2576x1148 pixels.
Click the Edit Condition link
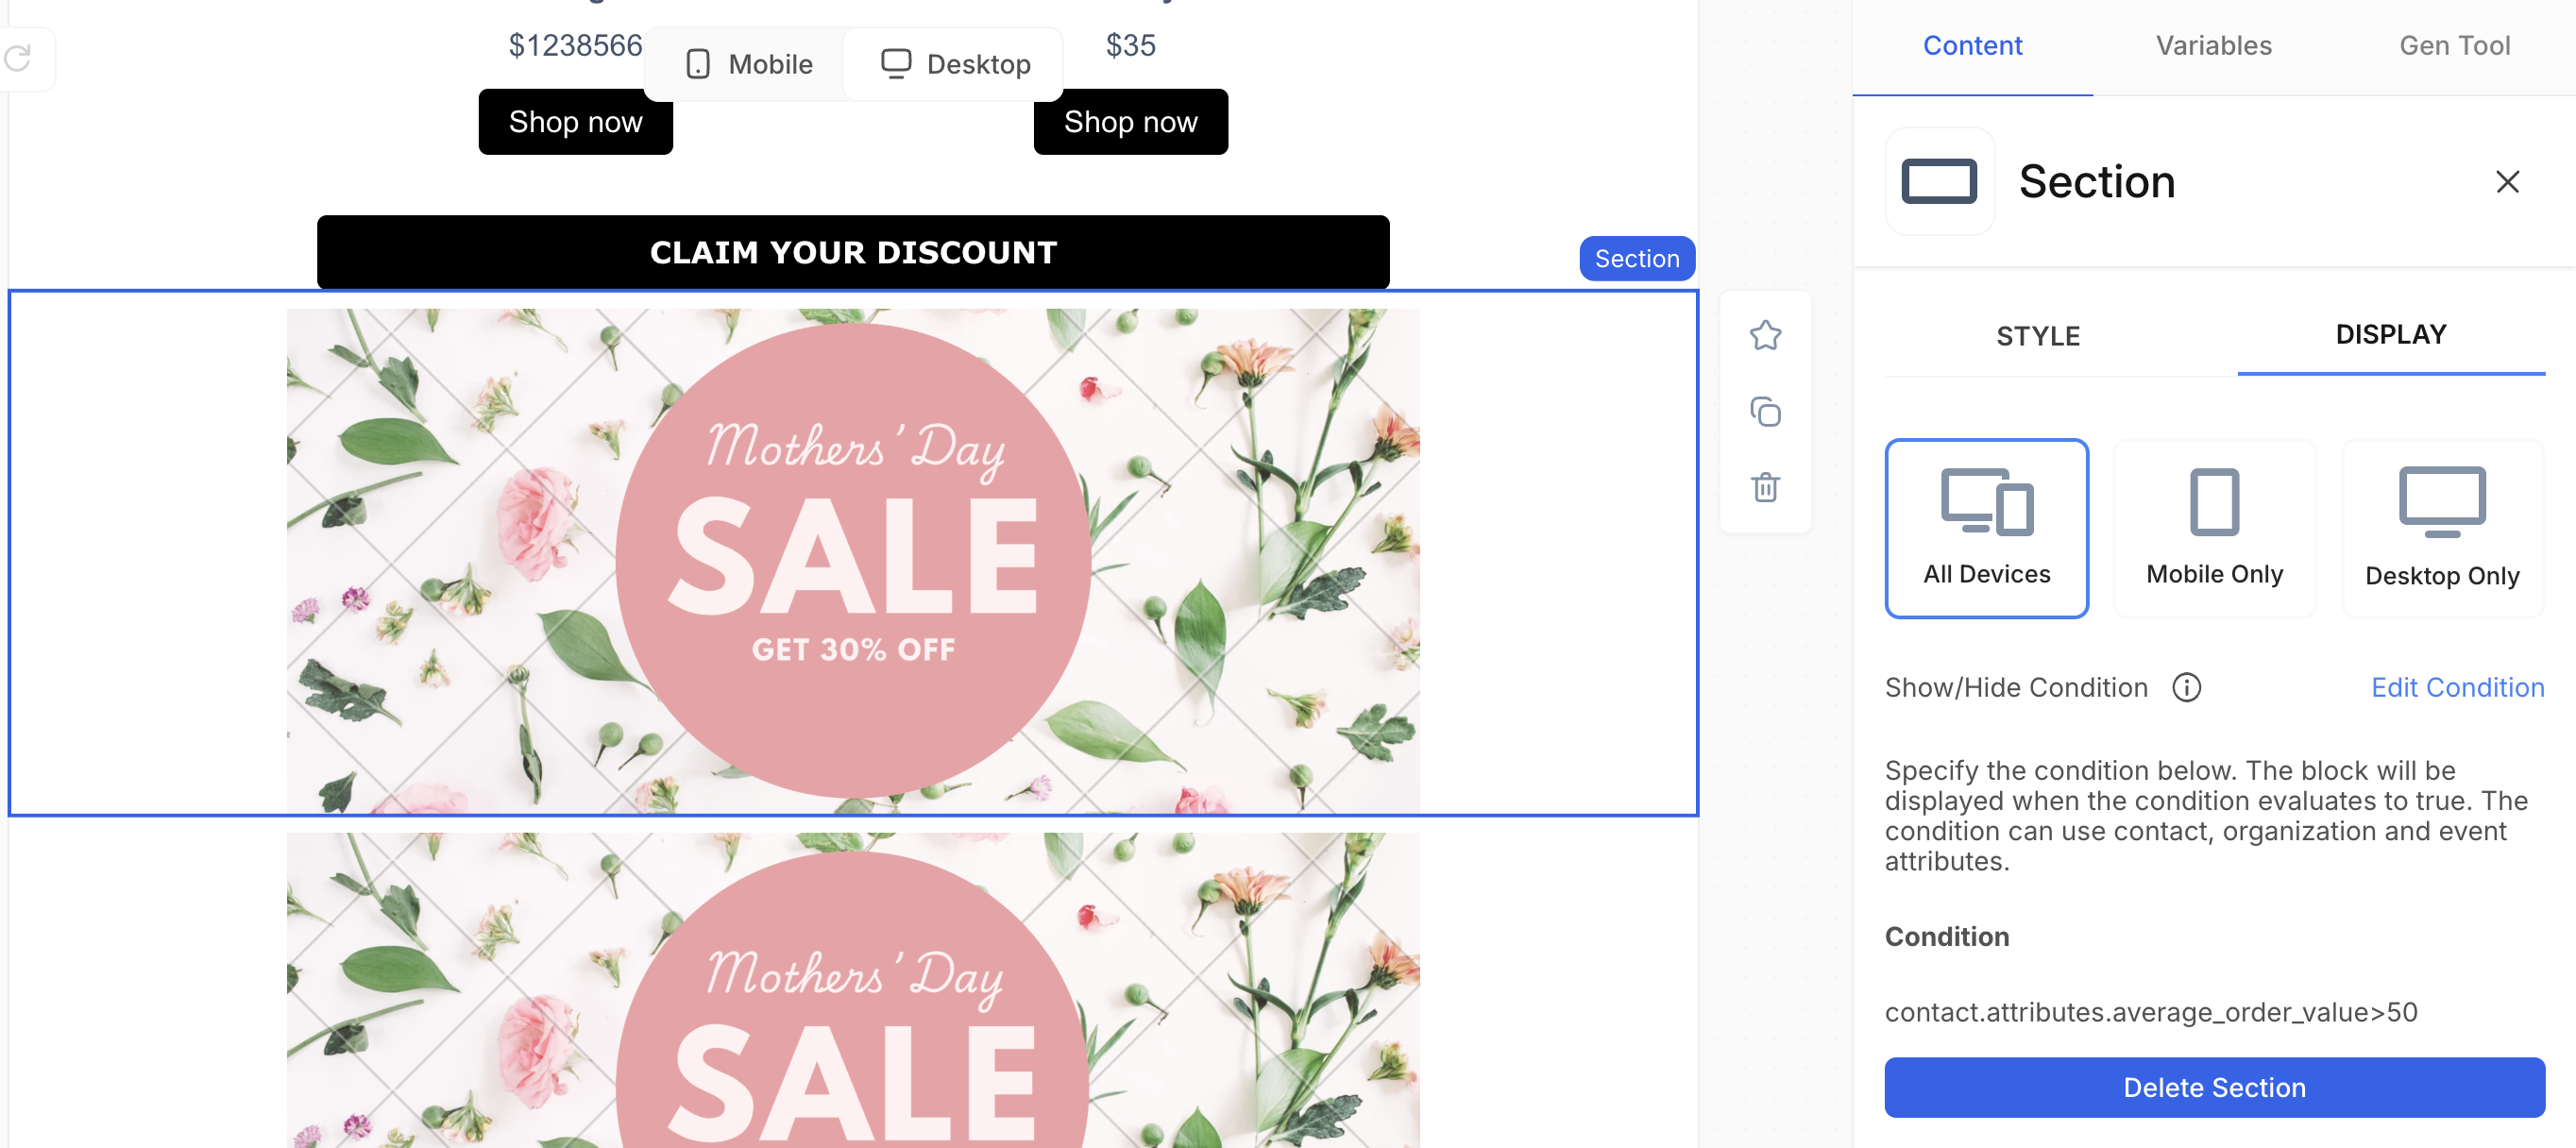coord(2457,687)
